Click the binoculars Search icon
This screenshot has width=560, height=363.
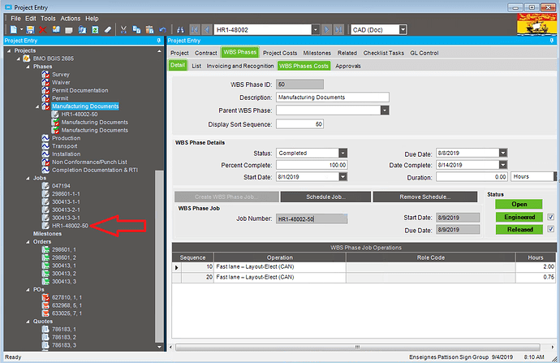pyautogui.click(x=180, y=30)
